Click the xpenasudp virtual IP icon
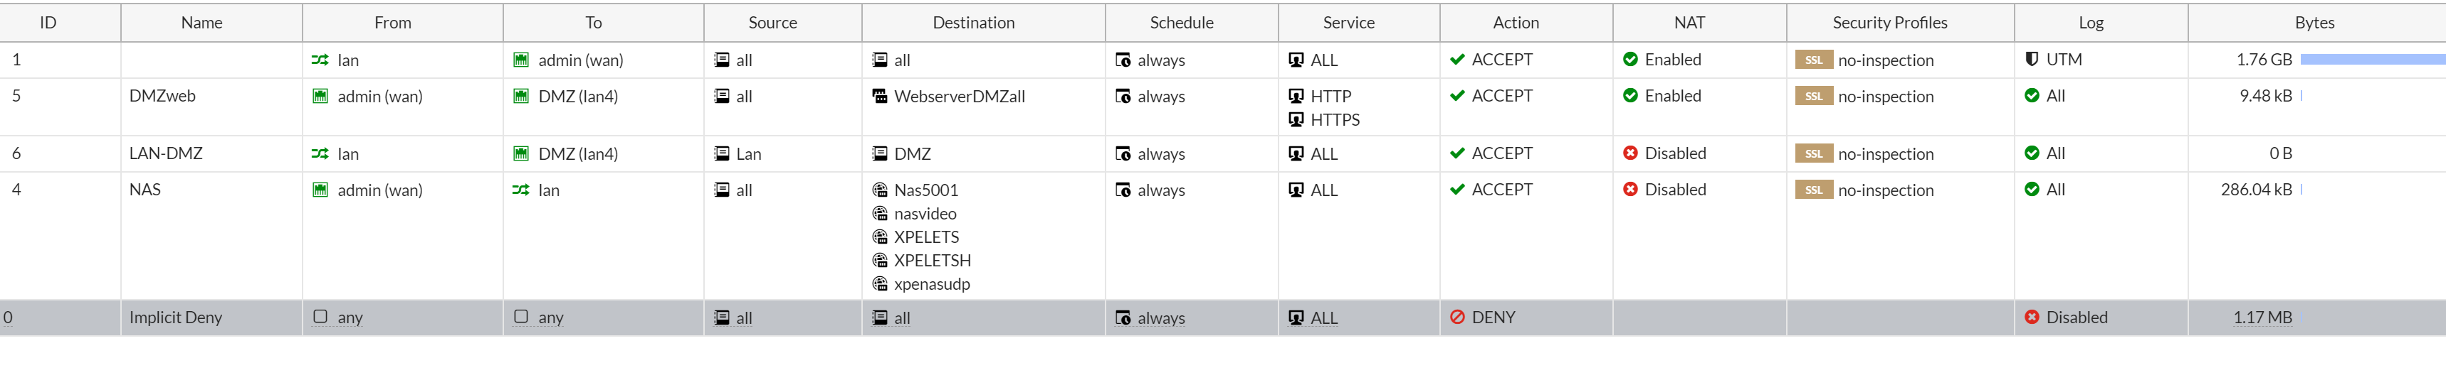The image size is (2446, 380). point(879,284)
